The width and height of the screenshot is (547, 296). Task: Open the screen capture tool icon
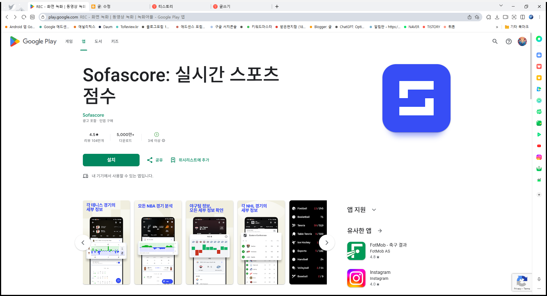pyautogui.click(x=514, y=17)
